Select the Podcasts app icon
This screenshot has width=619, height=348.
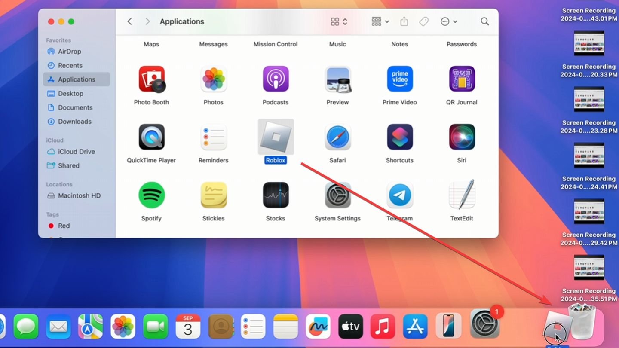(x=276, y=79)
